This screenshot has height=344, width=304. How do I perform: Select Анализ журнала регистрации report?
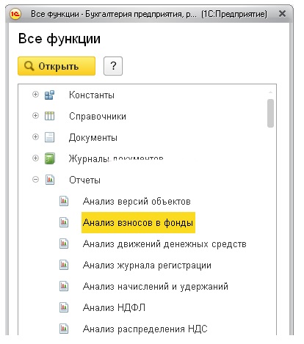147,266
